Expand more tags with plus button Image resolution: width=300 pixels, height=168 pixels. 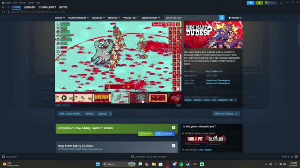click(235, 100)
